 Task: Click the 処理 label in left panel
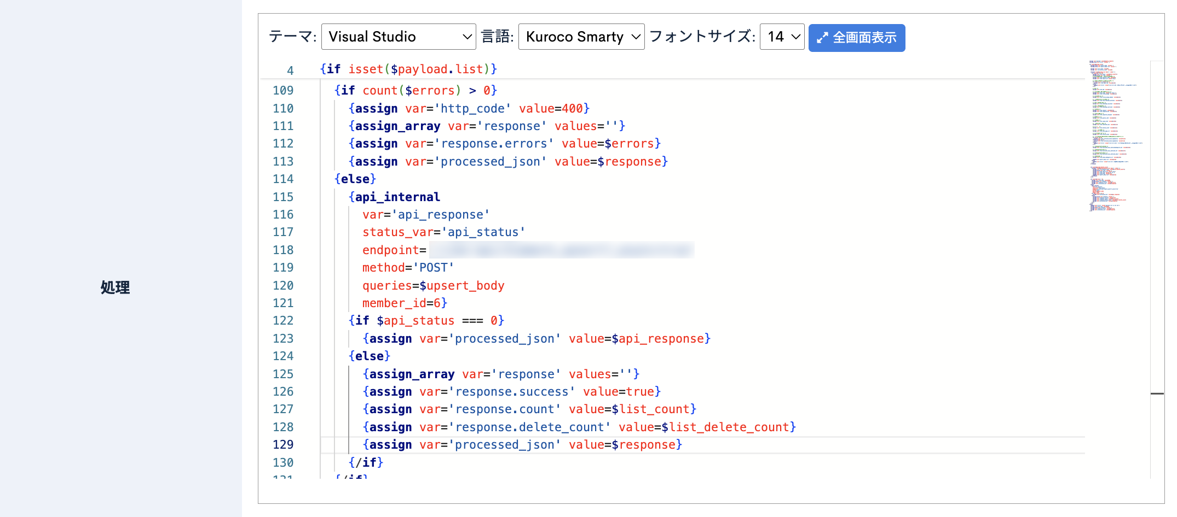[115, 287]
